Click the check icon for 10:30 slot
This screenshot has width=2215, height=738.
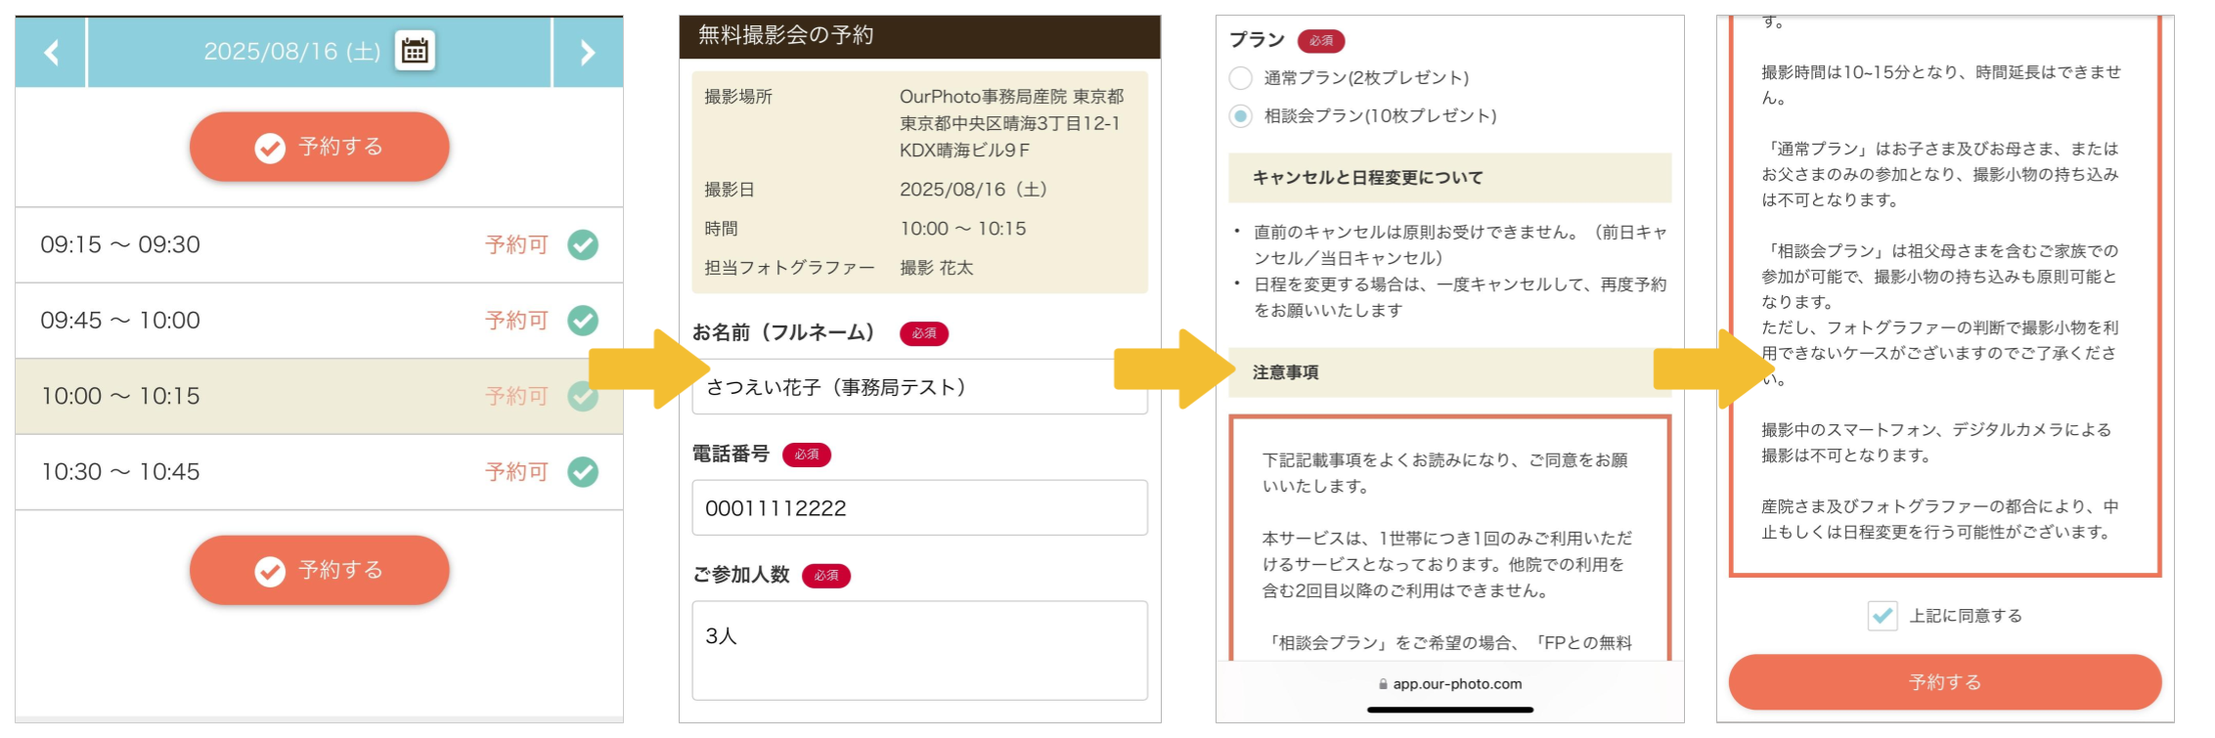point(583,472)
